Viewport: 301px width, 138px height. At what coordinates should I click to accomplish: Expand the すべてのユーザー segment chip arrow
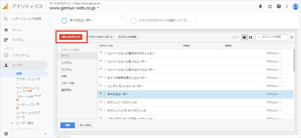(122, 18)
